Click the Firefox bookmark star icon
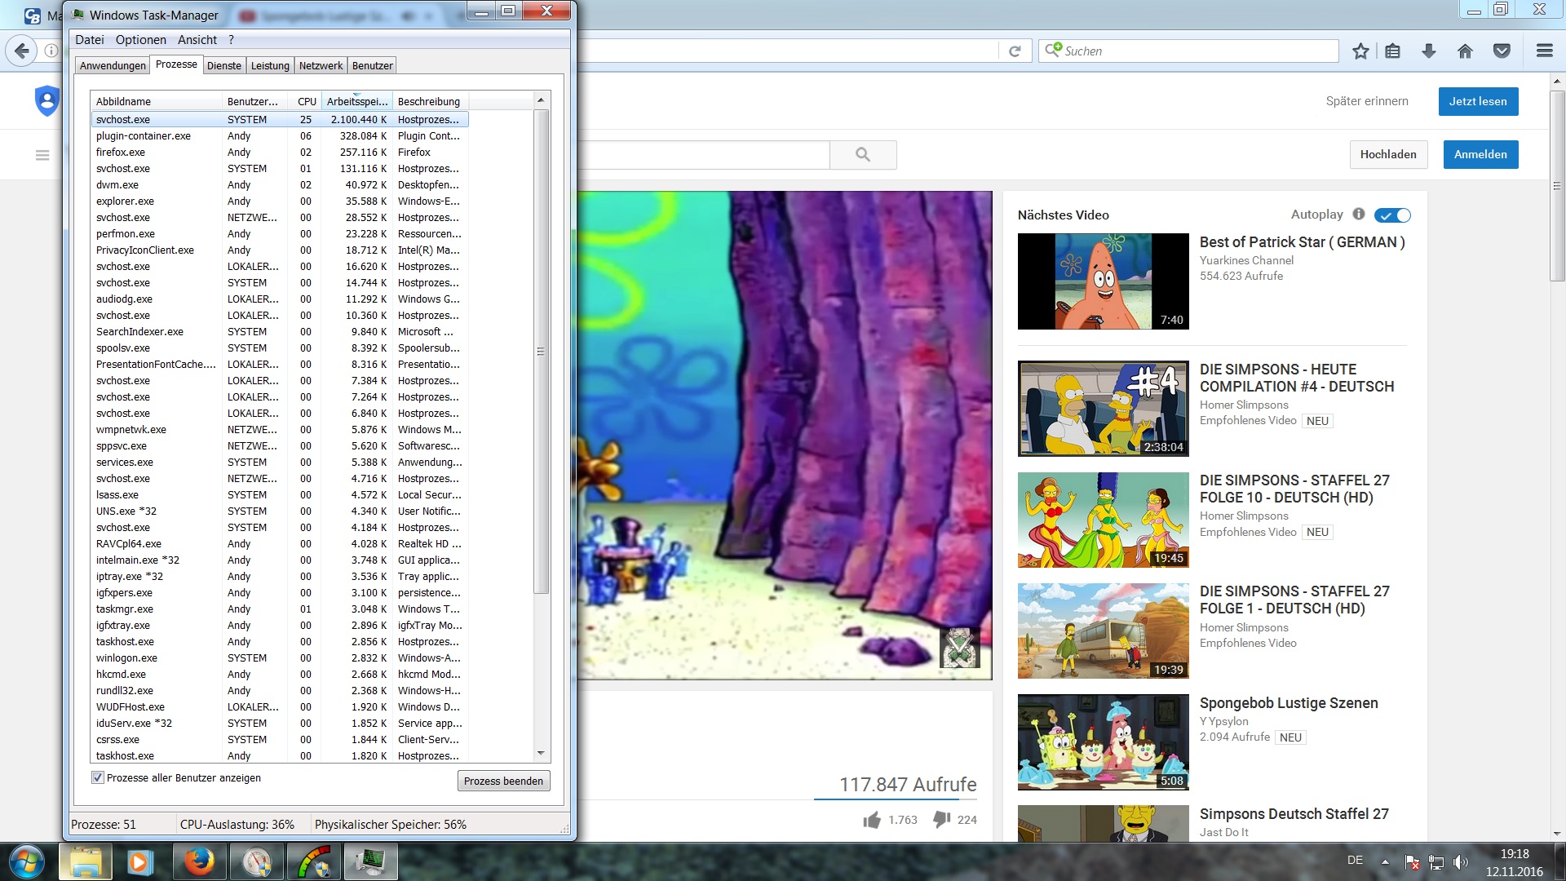 (x=1360, y=51)
